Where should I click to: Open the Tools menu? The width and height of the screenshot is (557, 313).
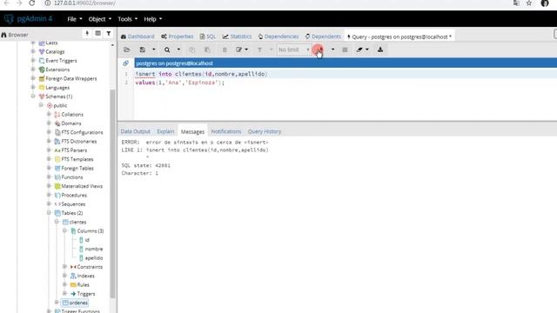coord(128,19)
